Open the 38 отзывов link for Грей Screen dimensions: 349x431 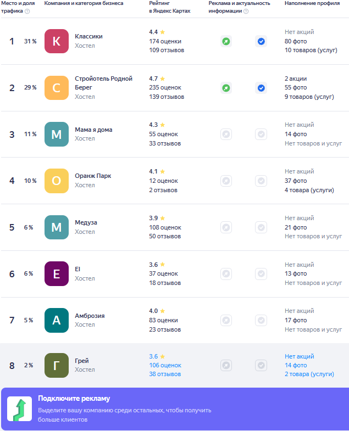(x=165, y=374)
